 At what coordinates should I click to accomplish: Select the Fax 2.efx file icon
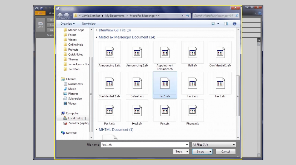[193, 83]
